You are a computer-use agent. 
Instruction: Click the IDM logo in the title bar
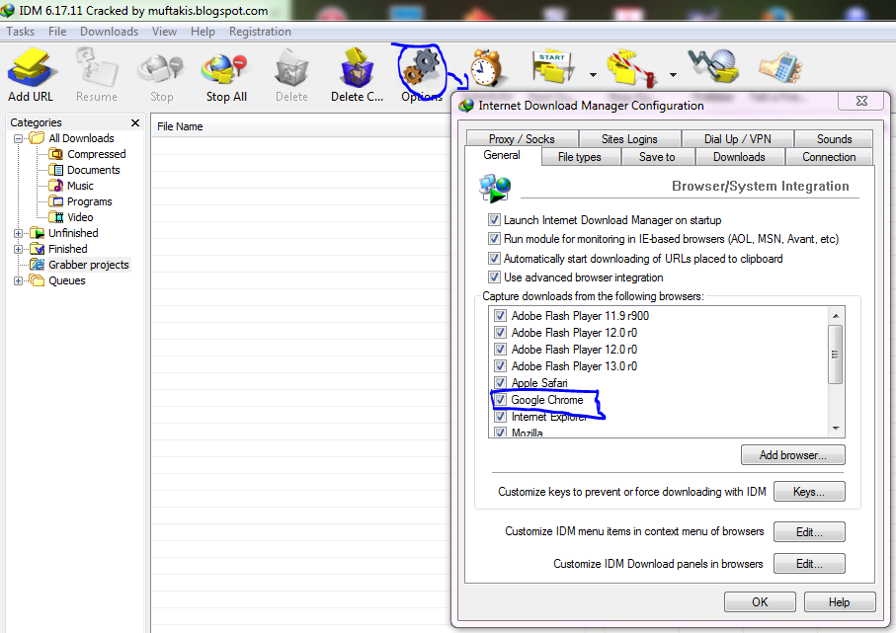[x=8, y=10]
